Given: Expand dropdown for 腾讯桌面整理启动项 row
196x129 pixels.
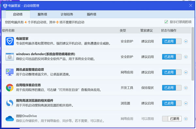Looking at the screenshot, I should (186, 73).
